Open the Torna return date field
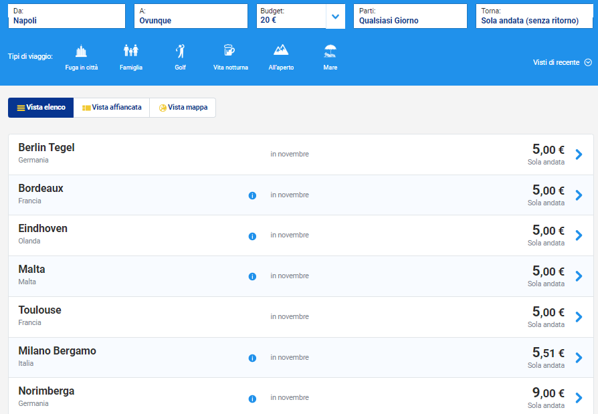Viewport: 598px width, 414px height. point(534,17)
